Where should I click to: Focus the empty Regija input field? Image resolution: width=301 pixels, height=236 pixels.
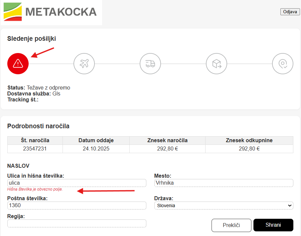point(76,223)
